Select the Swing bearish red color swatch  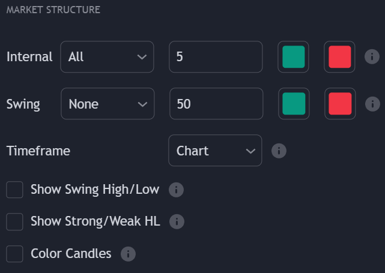pos(339,104)
